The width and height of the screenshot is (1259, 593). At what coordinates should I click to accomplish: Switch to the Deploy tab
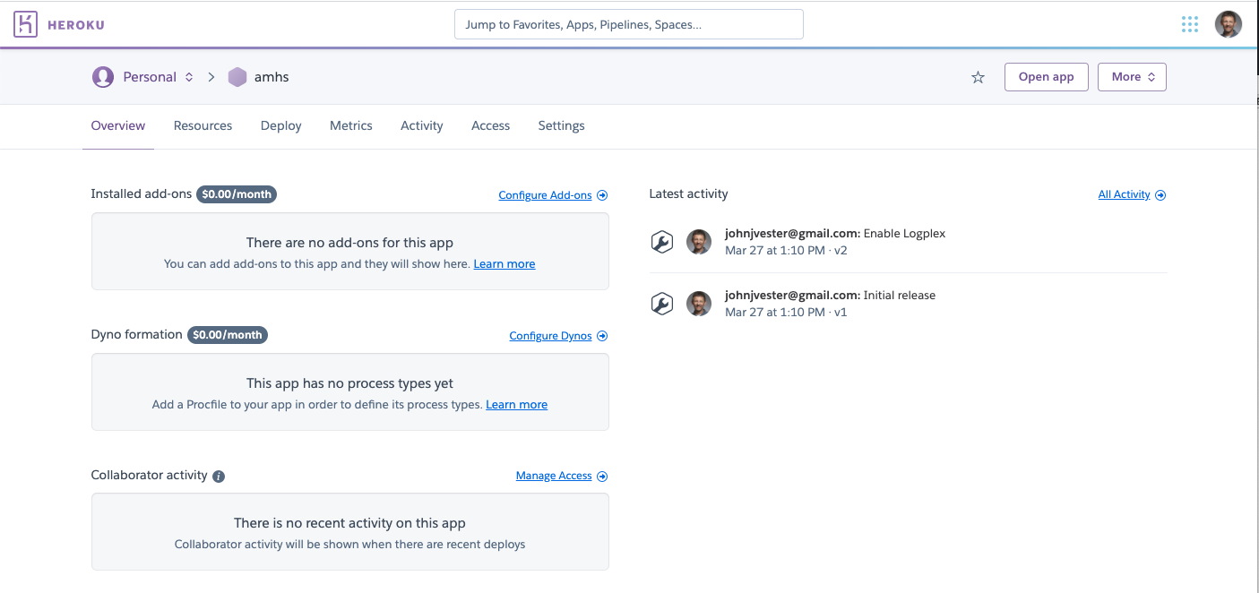coord(280,126)
